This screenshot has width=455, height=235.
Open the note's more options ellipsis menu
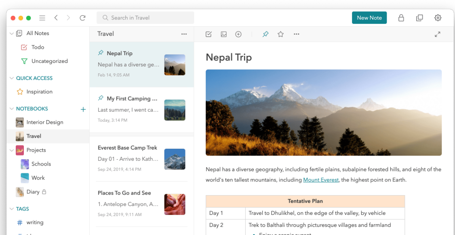(297, 34)
